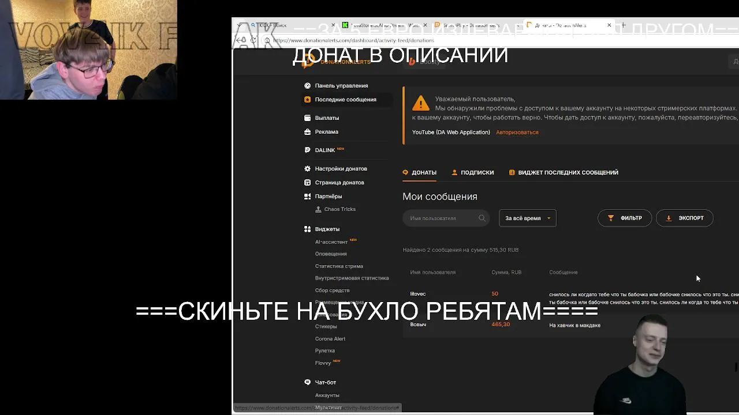Click funnel icon on Фильтр button

(x=611, y=218)
